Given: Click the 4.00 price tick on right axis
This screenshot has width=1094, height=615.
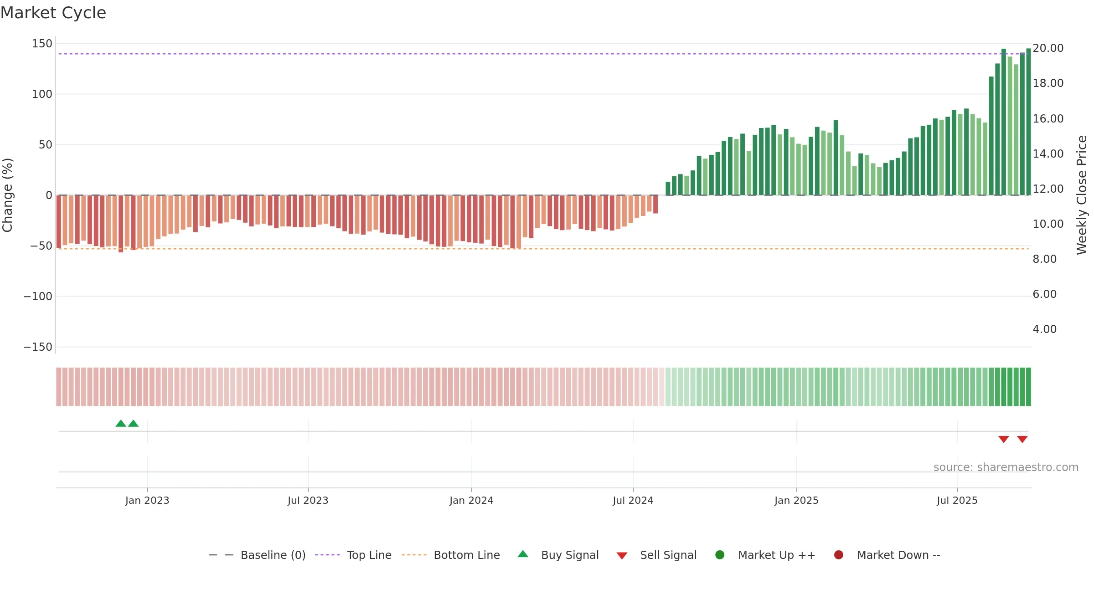Looking at the screenshot, I should pyautogui.click(x=1044, y=329).
